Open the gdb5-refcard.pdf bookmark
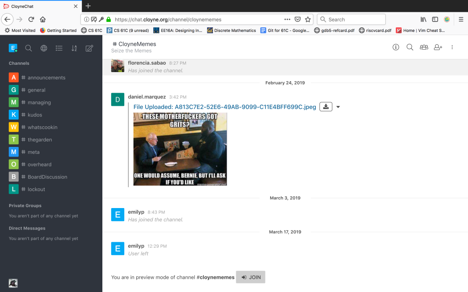This screenshot has width=468, height=292. 334,31
